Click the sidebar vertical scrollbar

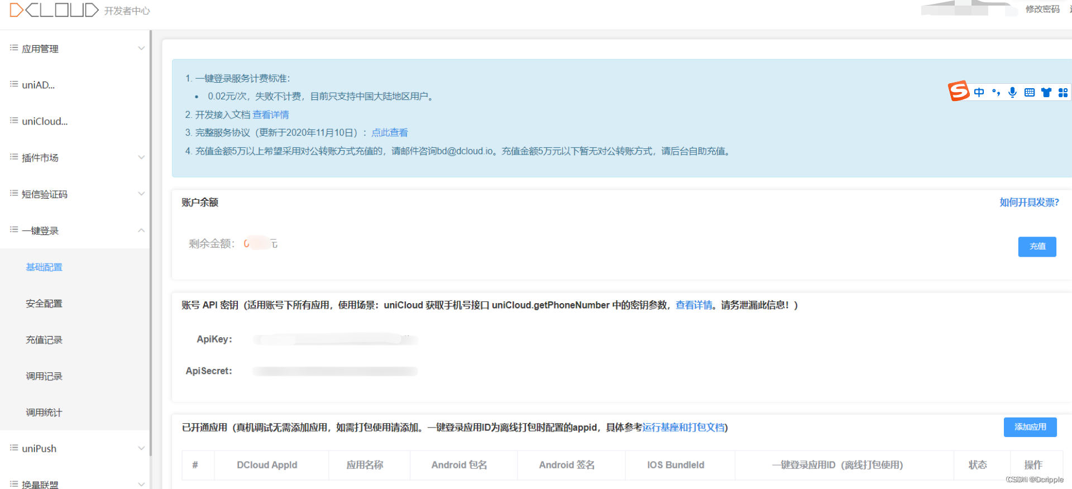point(150,243)
